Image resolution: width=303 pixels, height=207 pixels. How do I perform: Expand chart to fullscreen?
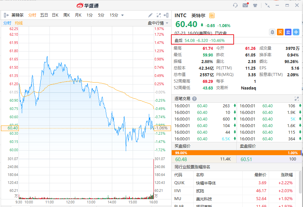click(159, 15)
